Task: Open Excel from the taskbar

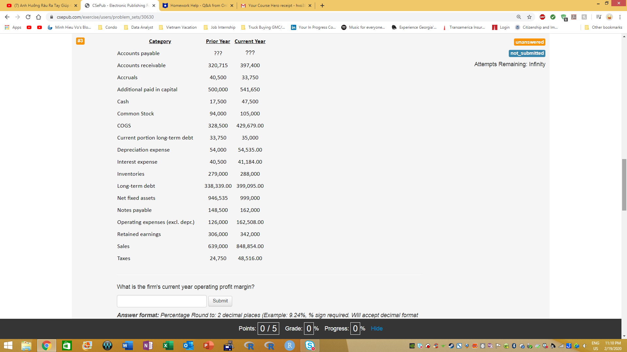Action: tap(168, 345)
